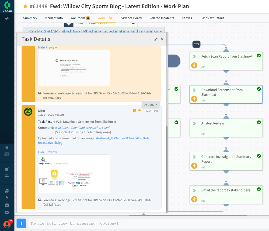Select the Work Plan tab
Screen dimensions: 269x231
click(x=105, y=18)
